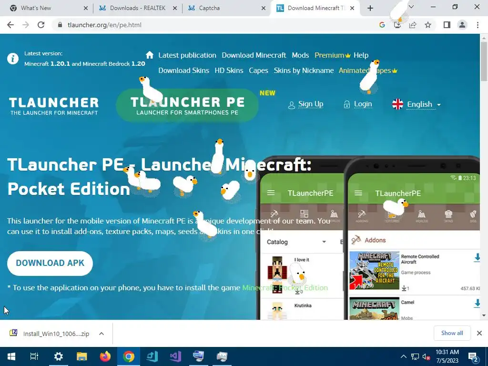488x366 pixels.
Task: Open Mods menu link
Action: pos(300,55)
